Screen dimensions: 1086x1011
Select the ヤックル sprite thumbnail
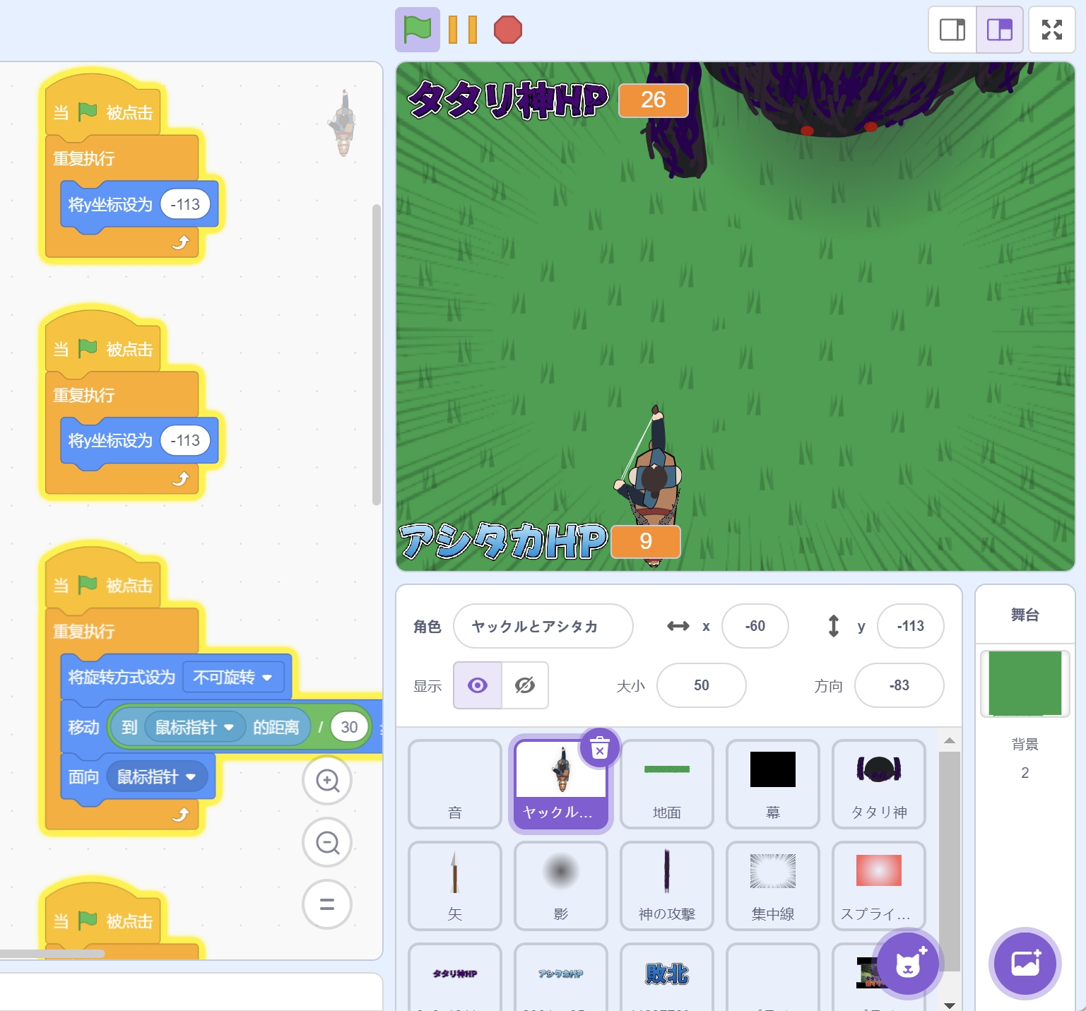[x=561, y=784]
